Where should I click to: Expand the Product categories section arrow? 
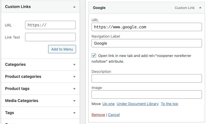click(x=74, y=77)
